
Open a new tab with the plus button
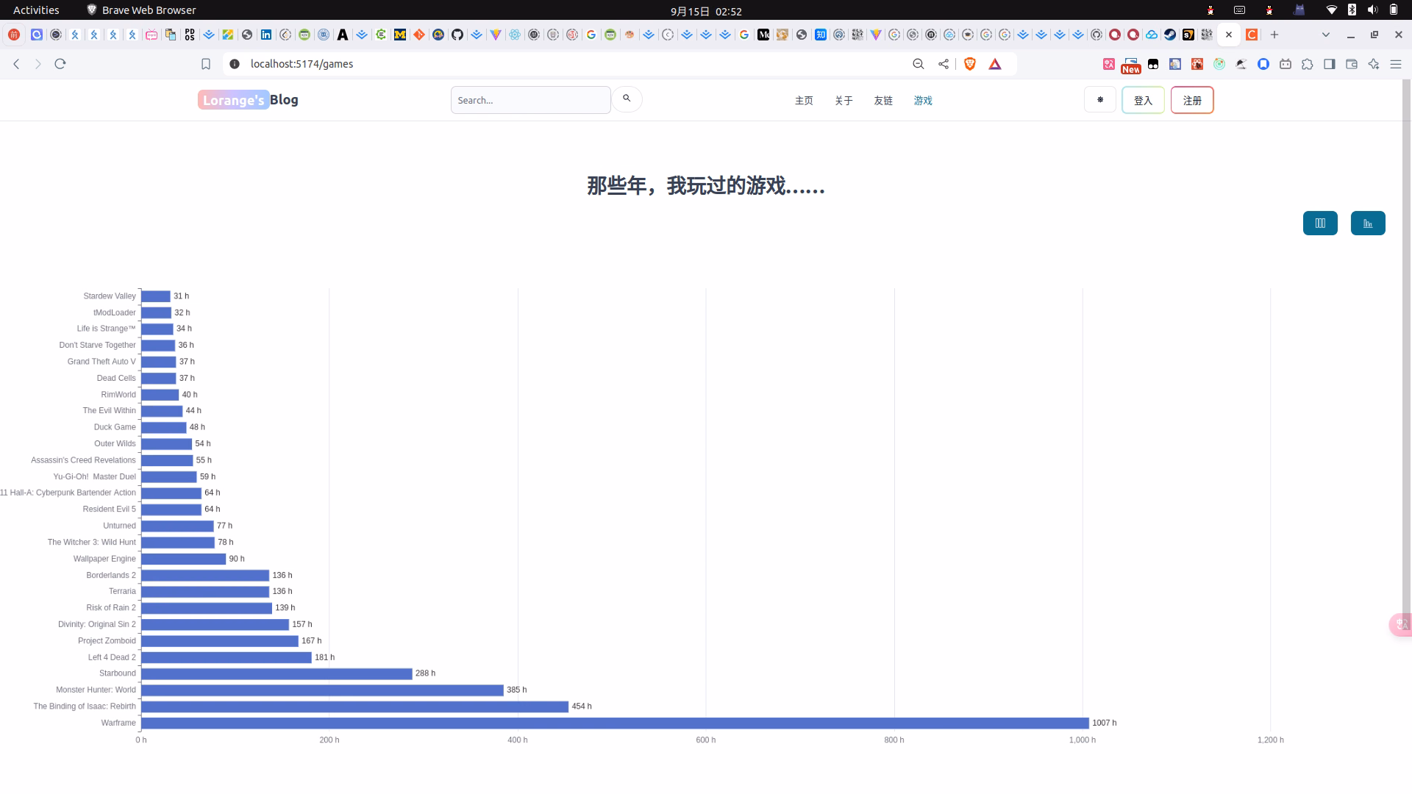pos(1274,35)
